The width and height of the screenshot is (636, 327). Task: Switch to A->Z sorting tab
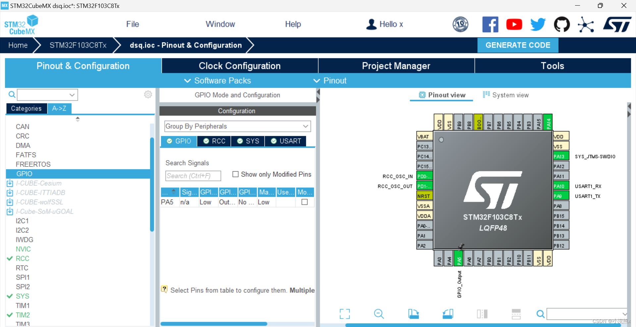coord(59,108)
